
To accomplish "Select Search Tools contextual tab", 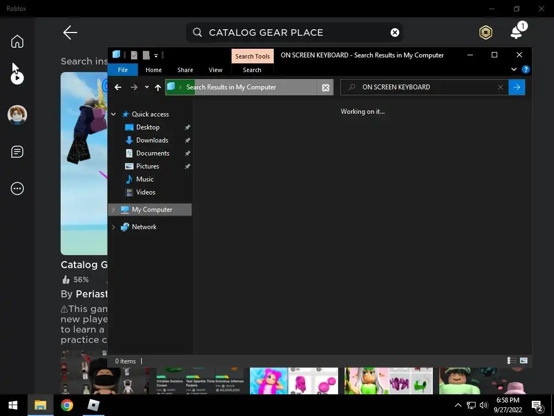I will click(x=252, y=56).
